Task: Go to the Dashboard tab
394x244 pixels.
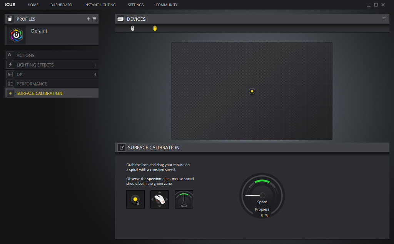Action: pos(61,5)
